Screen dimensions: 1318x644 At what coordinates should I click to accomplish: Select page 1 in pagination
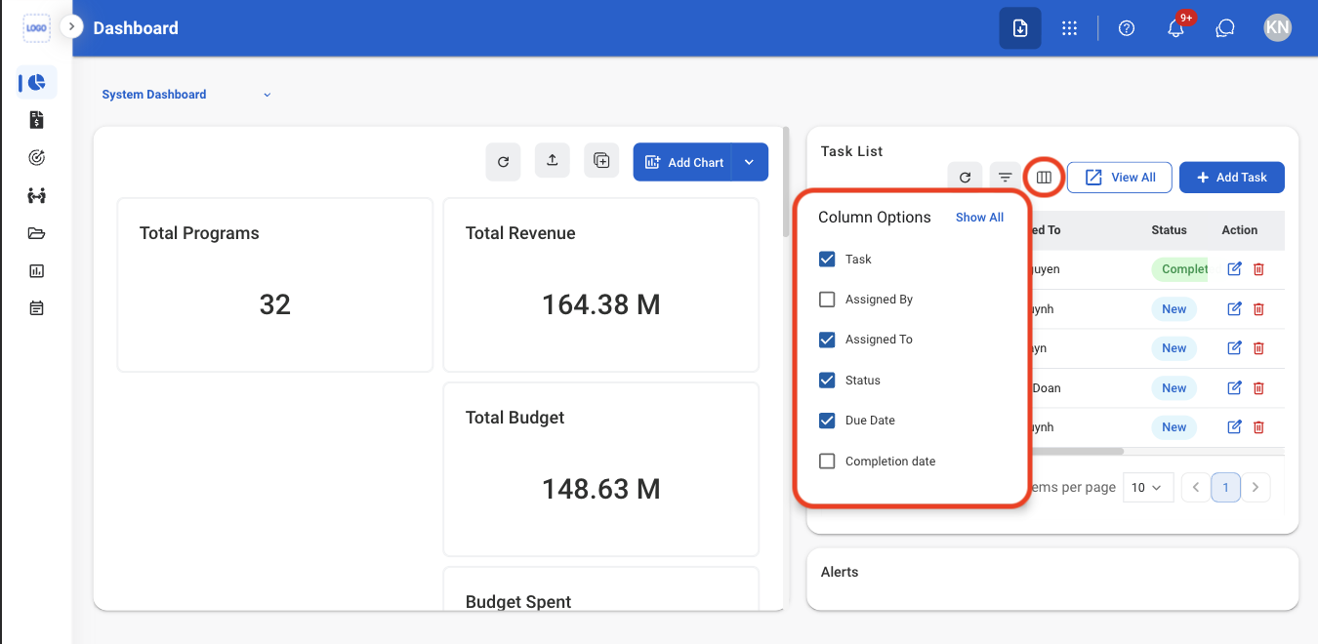[x=1226, y=487]
